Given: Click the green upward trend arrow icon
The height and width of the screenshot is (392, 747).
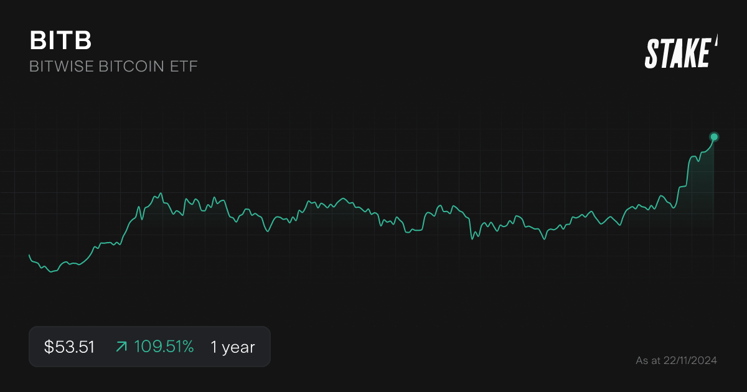Looking at the screenshot, I should click(122, 347).
